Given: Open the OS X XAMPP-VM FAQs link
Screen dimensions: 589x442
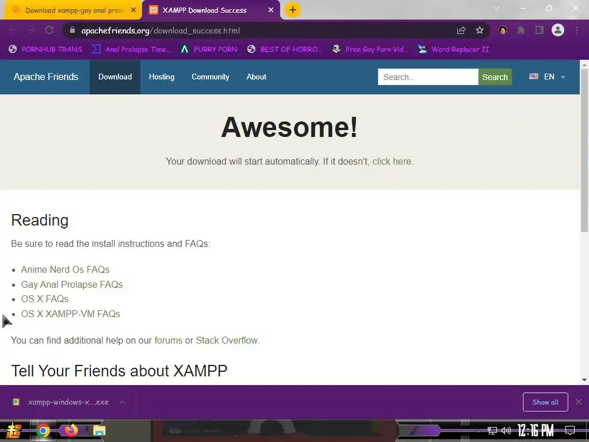Looking at the screenshot, I should [71, 314].
